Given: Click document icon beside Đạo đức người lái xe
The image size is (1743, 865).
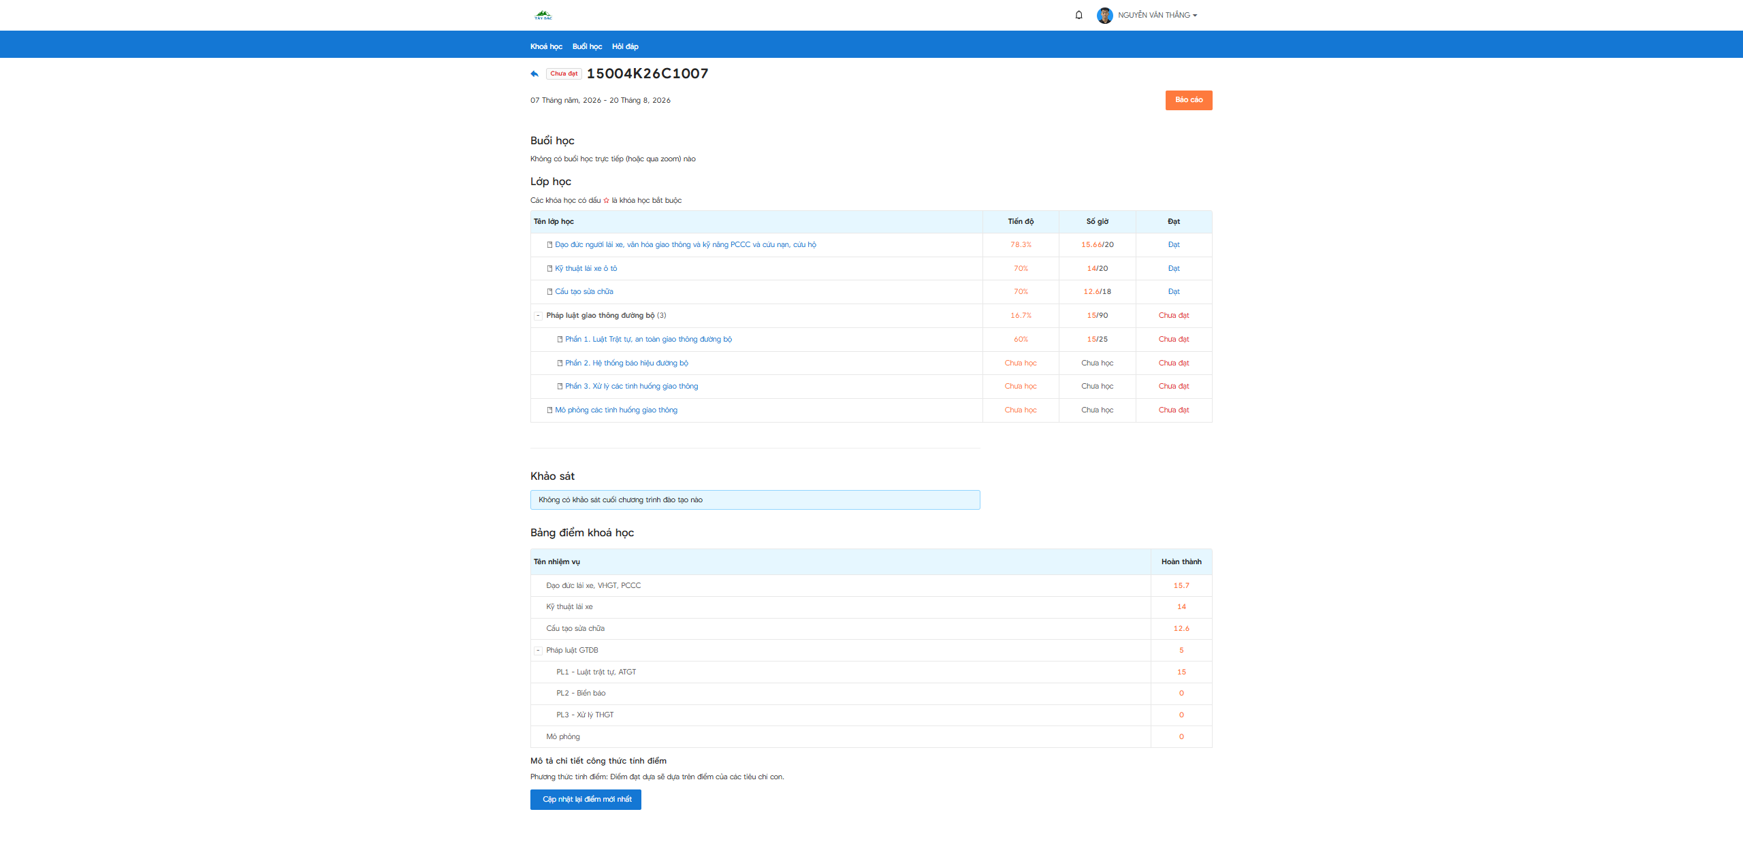Looking at the screenshot, I should tap(549, 245).
